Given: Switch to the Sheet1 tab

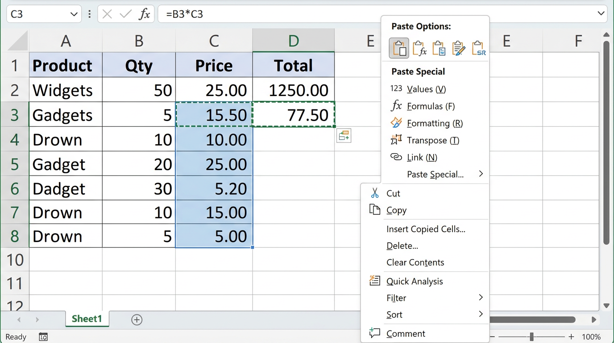Looking at the screenshot, I should pyautogui.click(x=87, y=319).
